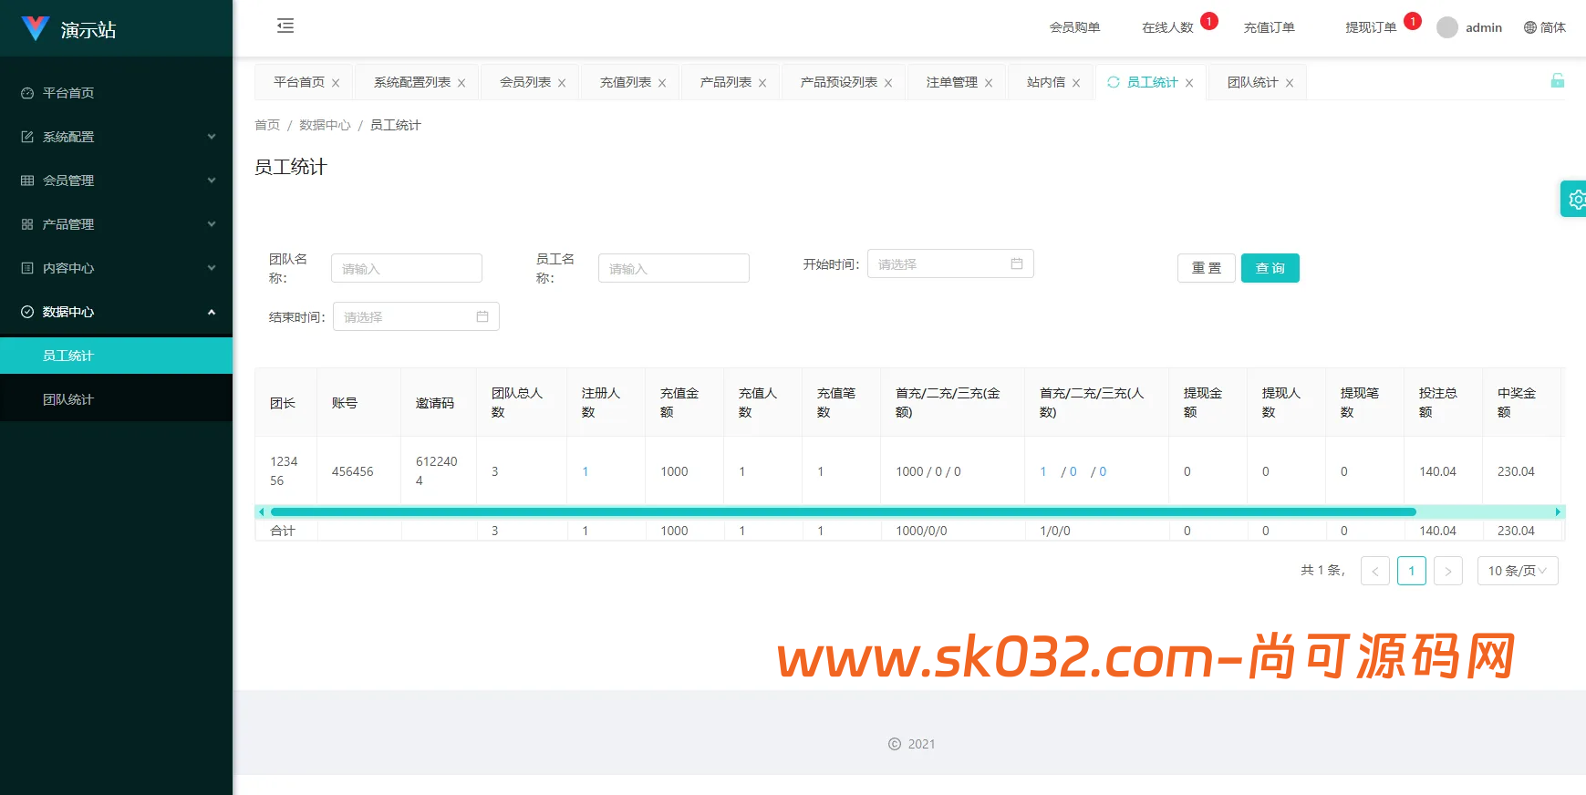The width and height of the screenshot is (1586, 795).
Task: Close the 产品列表 tab
Action: pos(762,83)
